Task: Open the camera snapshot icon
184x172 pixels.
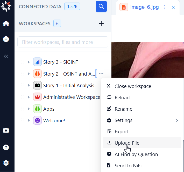Action: pos(6,130)
